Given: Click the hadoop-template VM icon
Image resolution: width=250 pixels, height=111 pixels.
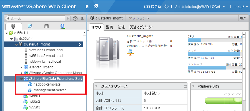Looking at the screenshot, I should click(30, 84).
